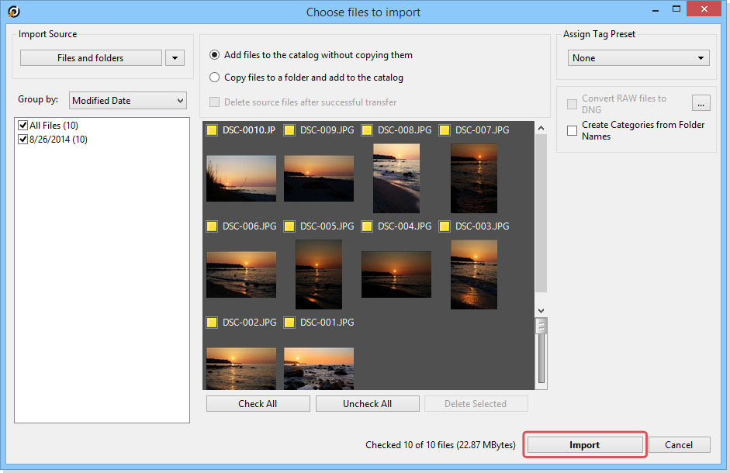Open the Group by Modified Date dropdown

128,101
